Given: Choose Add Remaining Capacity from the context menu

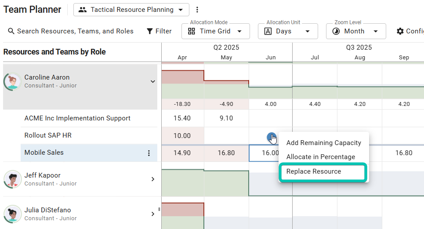Looking at the screenshot, I should tap(324, 143).
